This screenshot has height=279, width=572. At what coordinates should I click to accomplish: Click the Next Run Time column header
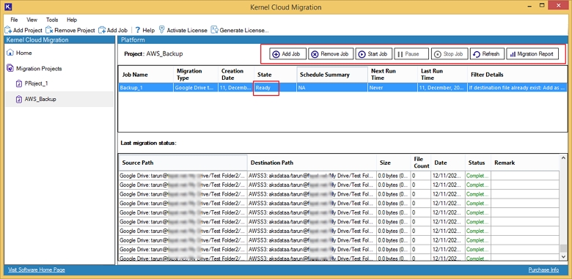(x=392, y=75)
